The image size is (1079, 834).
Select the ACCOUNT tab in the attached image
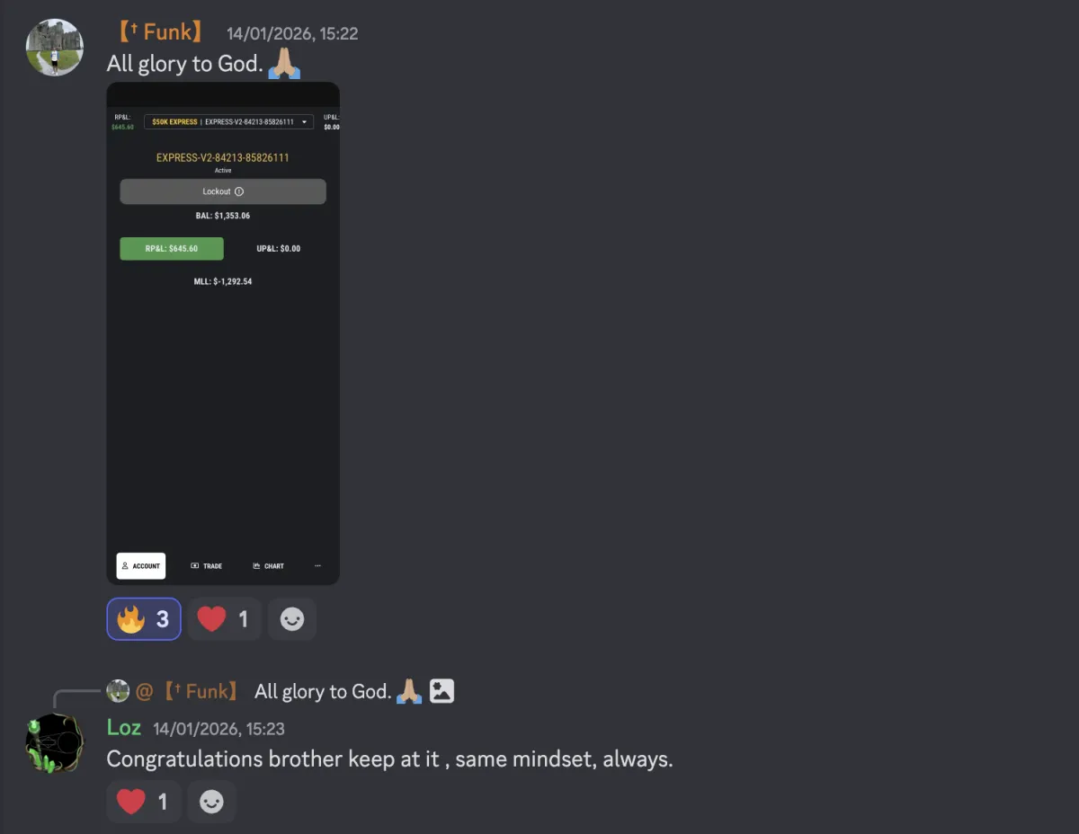pos(141,566)
